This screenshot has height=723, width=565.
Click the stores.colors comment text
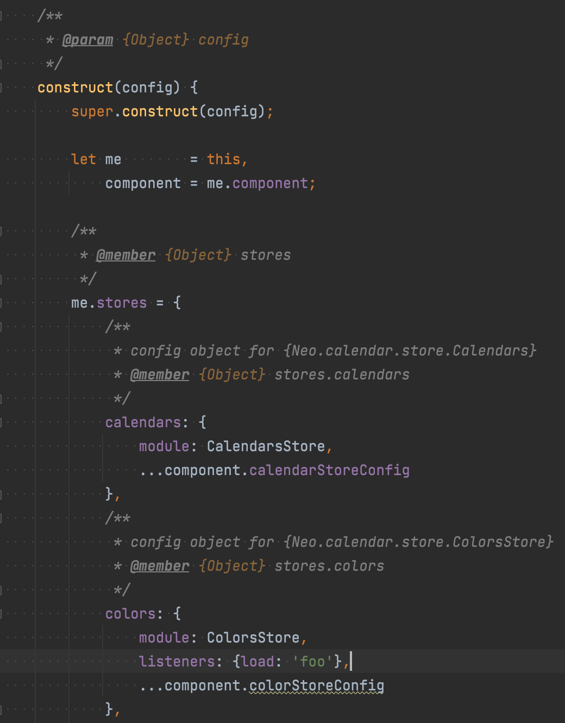329,566
